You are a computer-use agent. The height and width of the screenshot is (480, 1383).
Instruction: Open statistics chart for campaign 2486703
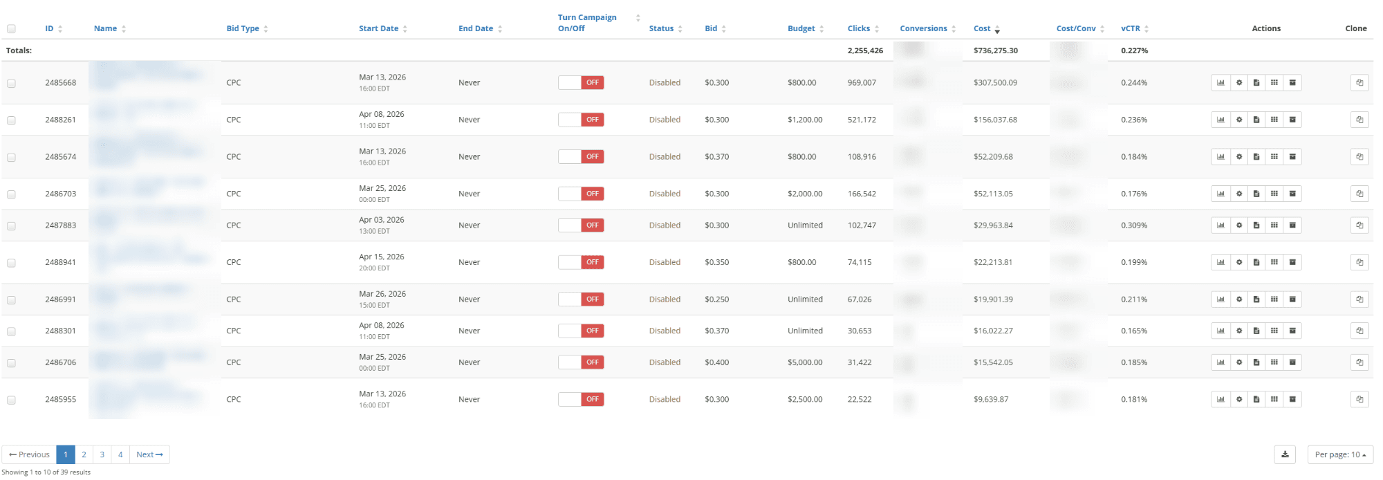[1220, 194]
